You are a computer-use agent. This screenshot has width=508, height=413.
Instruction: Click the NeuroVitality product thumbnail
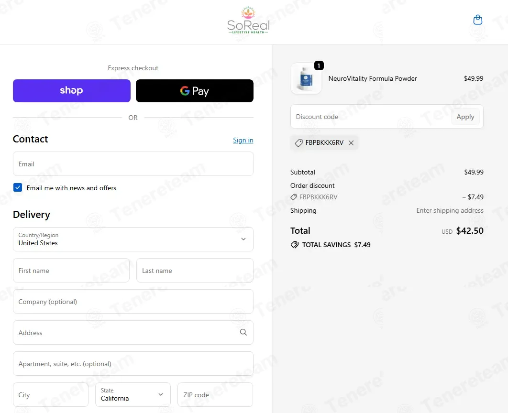click(306, 78)
